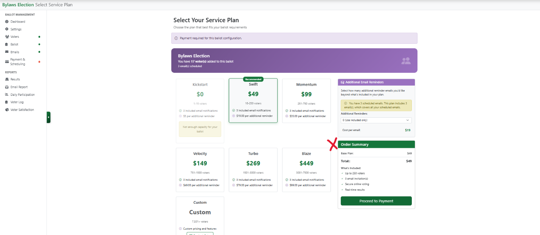Click the Voters green status dot
540x235 pixels.
coord(39,37)
